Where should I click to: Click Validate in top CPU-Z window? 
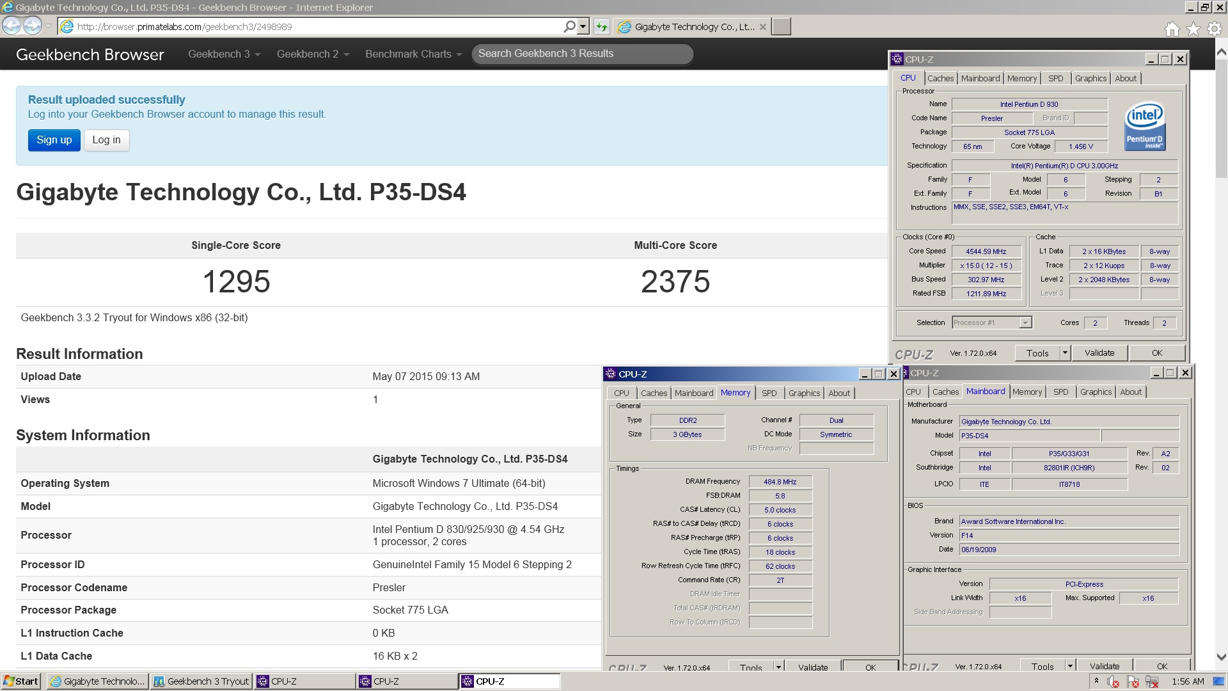coord(1099,353)
